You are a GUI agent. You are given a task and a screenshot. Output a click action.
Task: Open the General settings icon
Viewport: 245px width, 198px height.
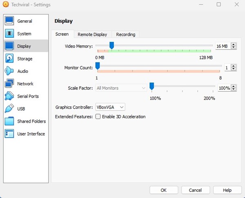click(x=9, y=21)
